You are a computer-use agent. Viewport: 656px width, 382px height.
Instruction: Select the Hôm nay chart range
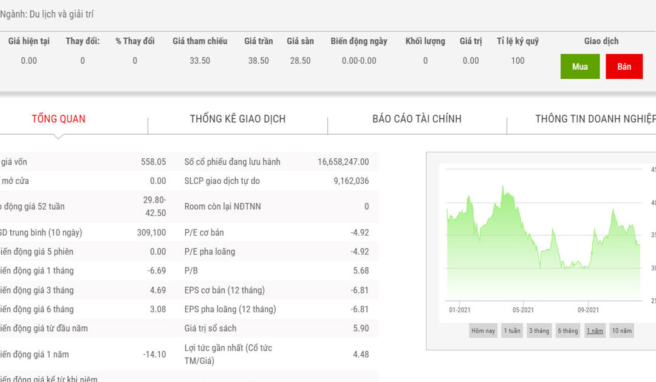click(x=483, y=330)
